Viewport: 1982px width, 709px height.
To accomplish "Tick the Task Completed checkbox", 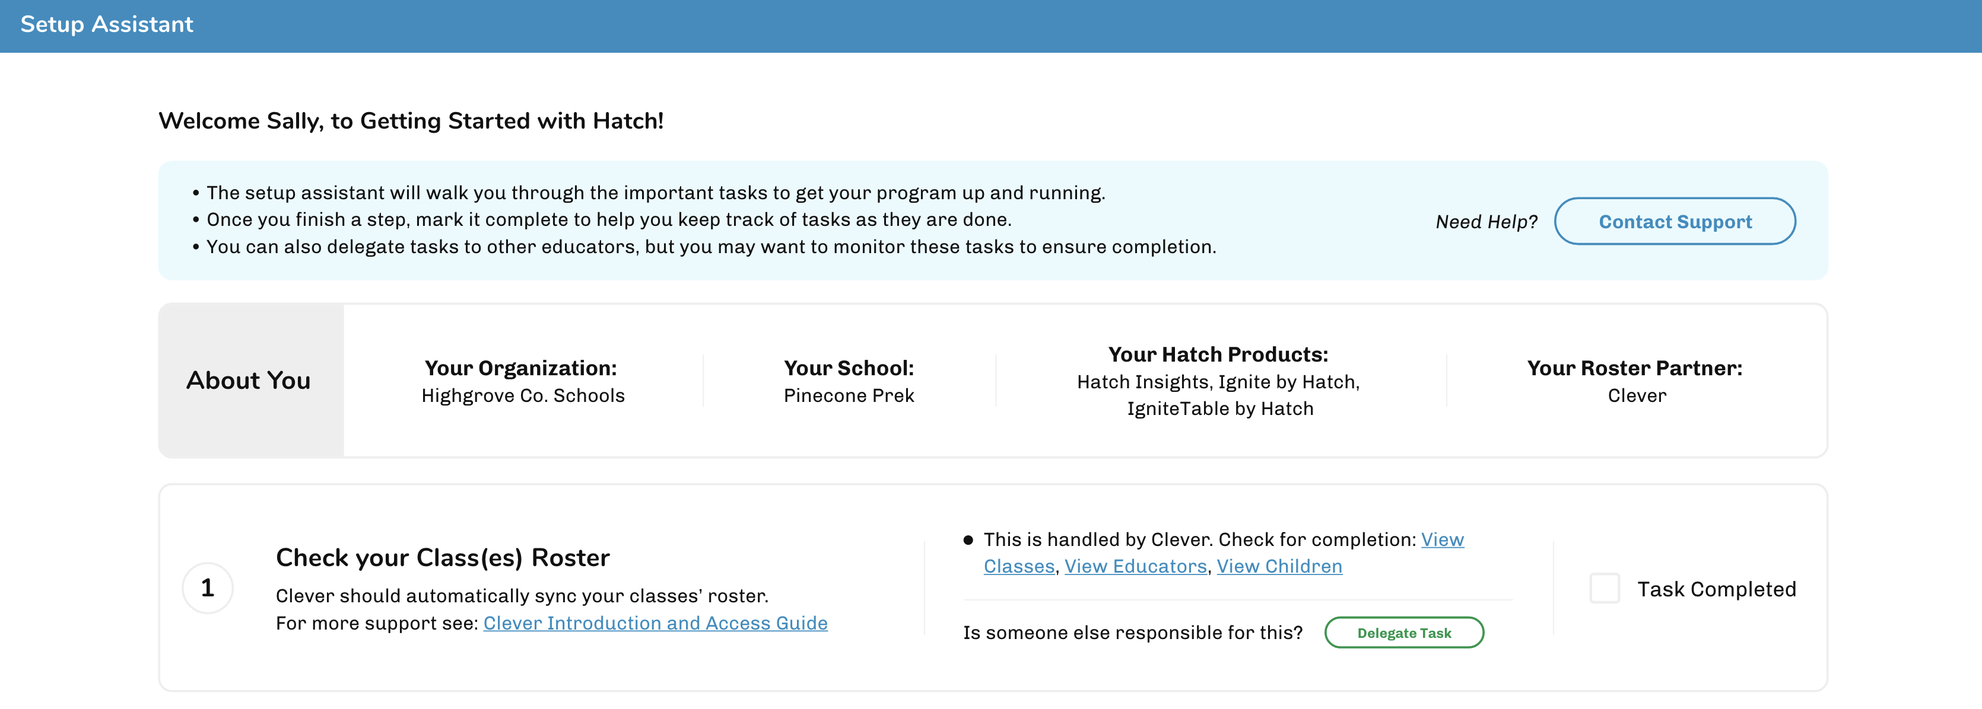I will [1604, 589].
